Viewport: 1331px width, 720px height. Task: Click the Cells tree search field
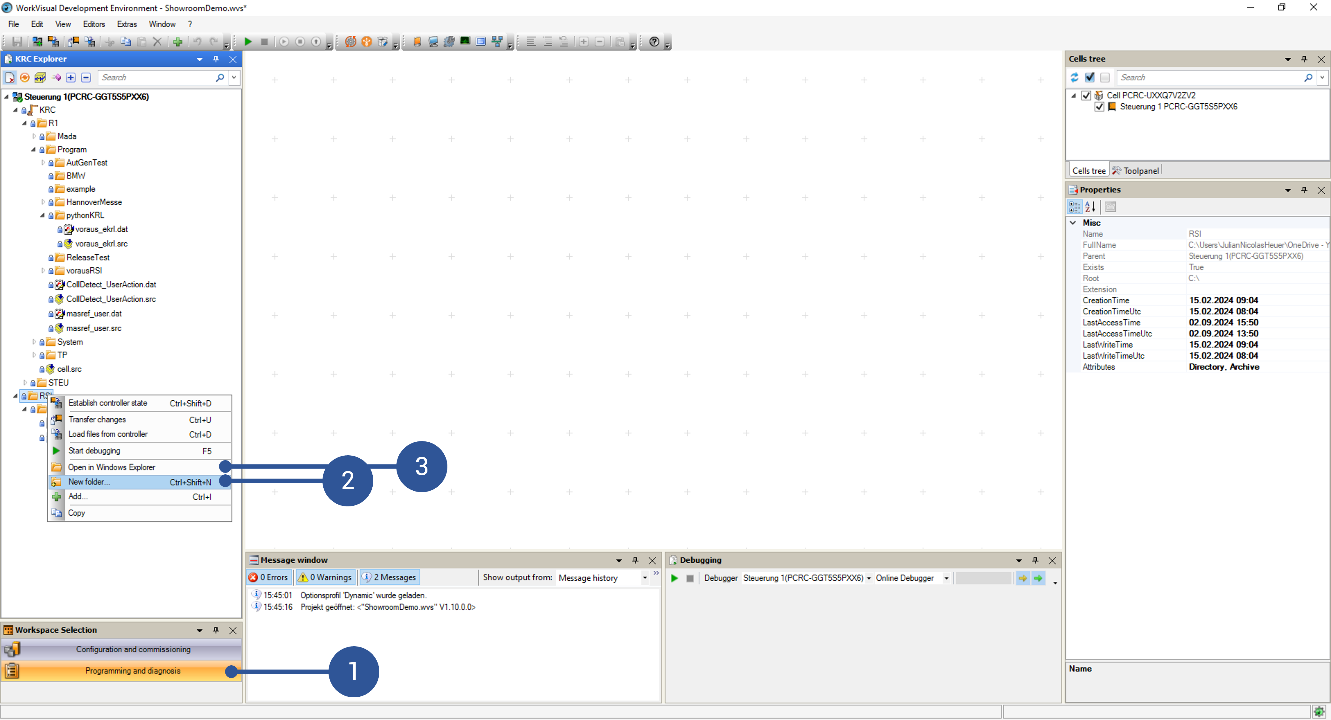pos(1209,77)
